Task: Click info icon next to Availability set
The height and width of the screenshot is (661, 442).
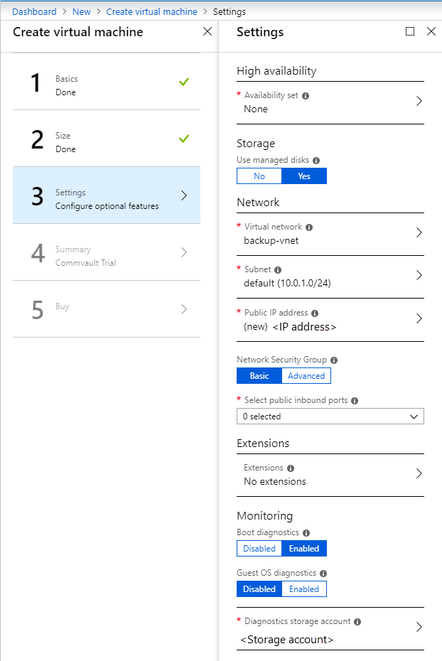Action: pyautogui.click(x=306, y=95)
